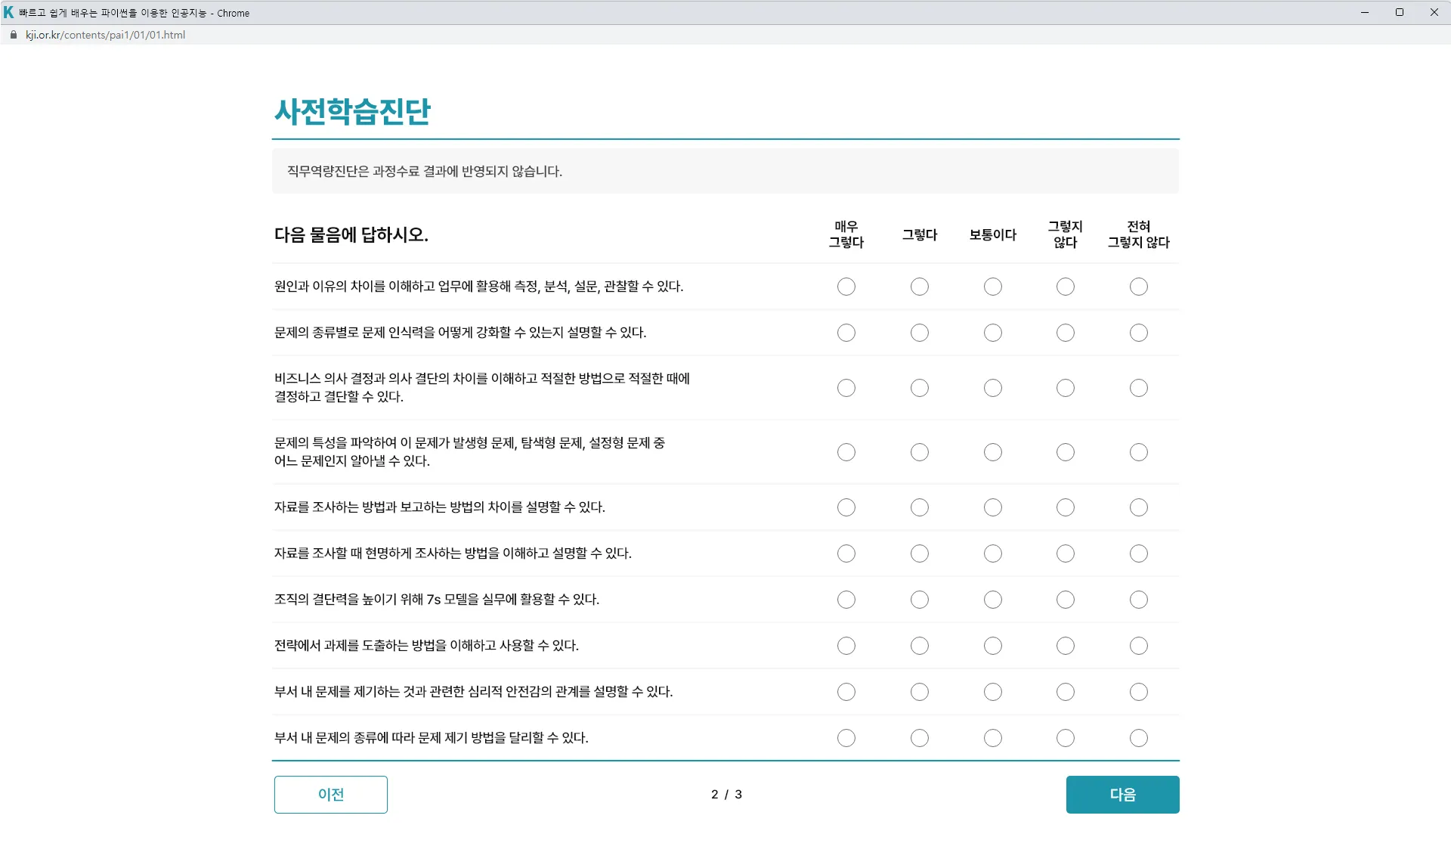Viewport: 1451px width, 862px height.
Task: Pick '보통이다' for 전략에서 과제를 도출 question
Action: click(x=992, y=646)
